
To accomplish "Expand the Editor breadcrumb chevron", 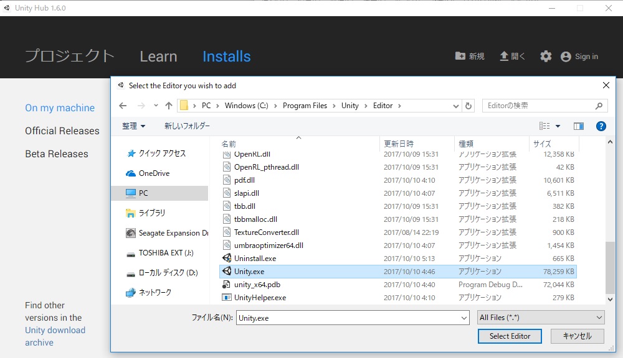I will (399, 106).
